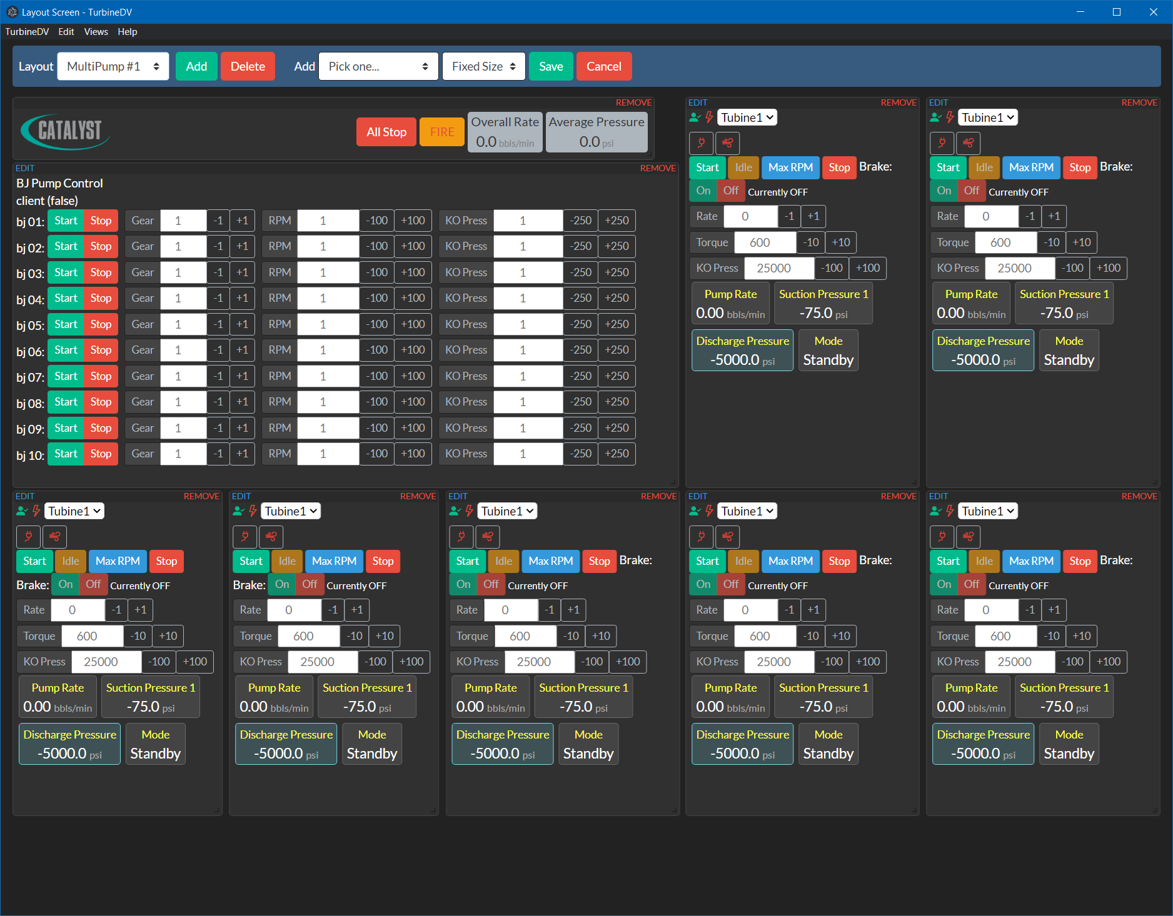Screen dimensions: 1173x916
Task: Click the airflow icon in the bottom-right panel
Action: 969,537
